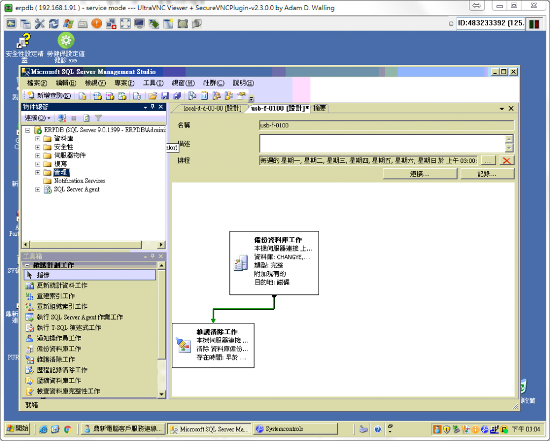Click the database engine query icon

82,96
